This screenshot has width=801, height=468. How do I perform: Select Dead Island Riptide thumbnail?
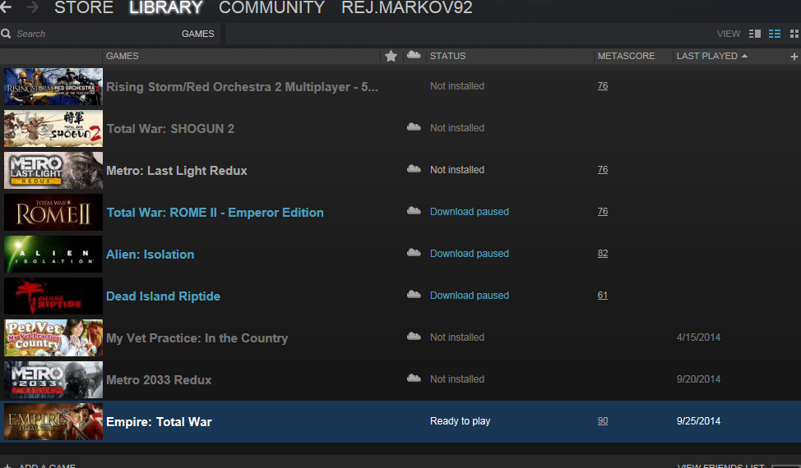click(x=53, y=296)
